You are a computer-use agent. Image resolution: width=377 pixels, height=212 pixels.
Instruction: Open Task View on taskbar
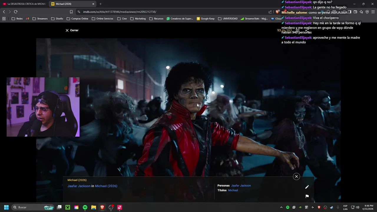59,207
